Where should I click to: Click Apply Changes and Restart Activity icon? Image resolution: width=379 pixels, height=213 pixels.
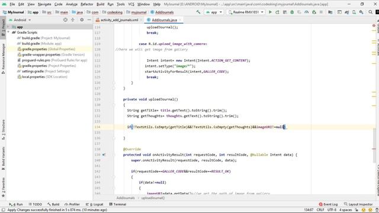[278, 12]
